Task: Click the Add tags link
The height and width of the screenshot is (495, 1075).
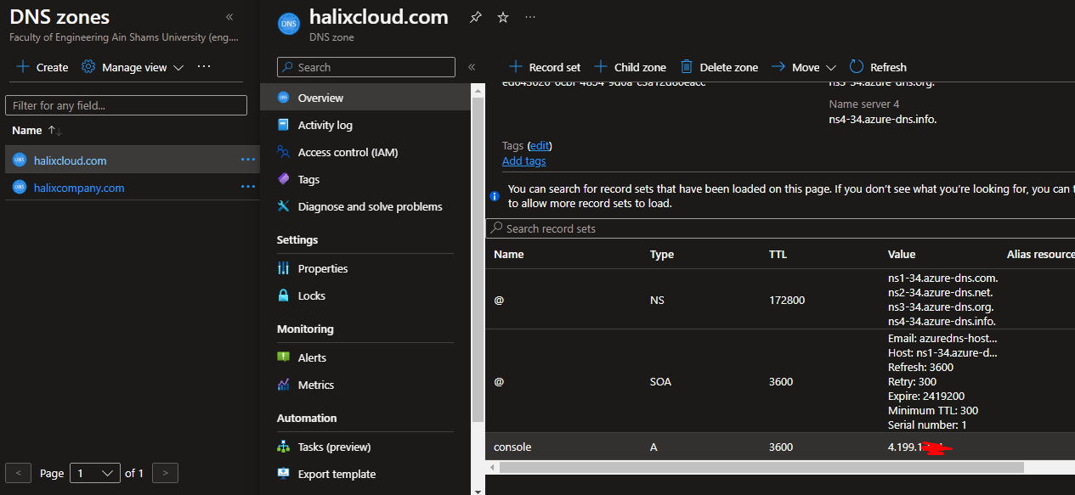Action: click(x=523, y=160)
